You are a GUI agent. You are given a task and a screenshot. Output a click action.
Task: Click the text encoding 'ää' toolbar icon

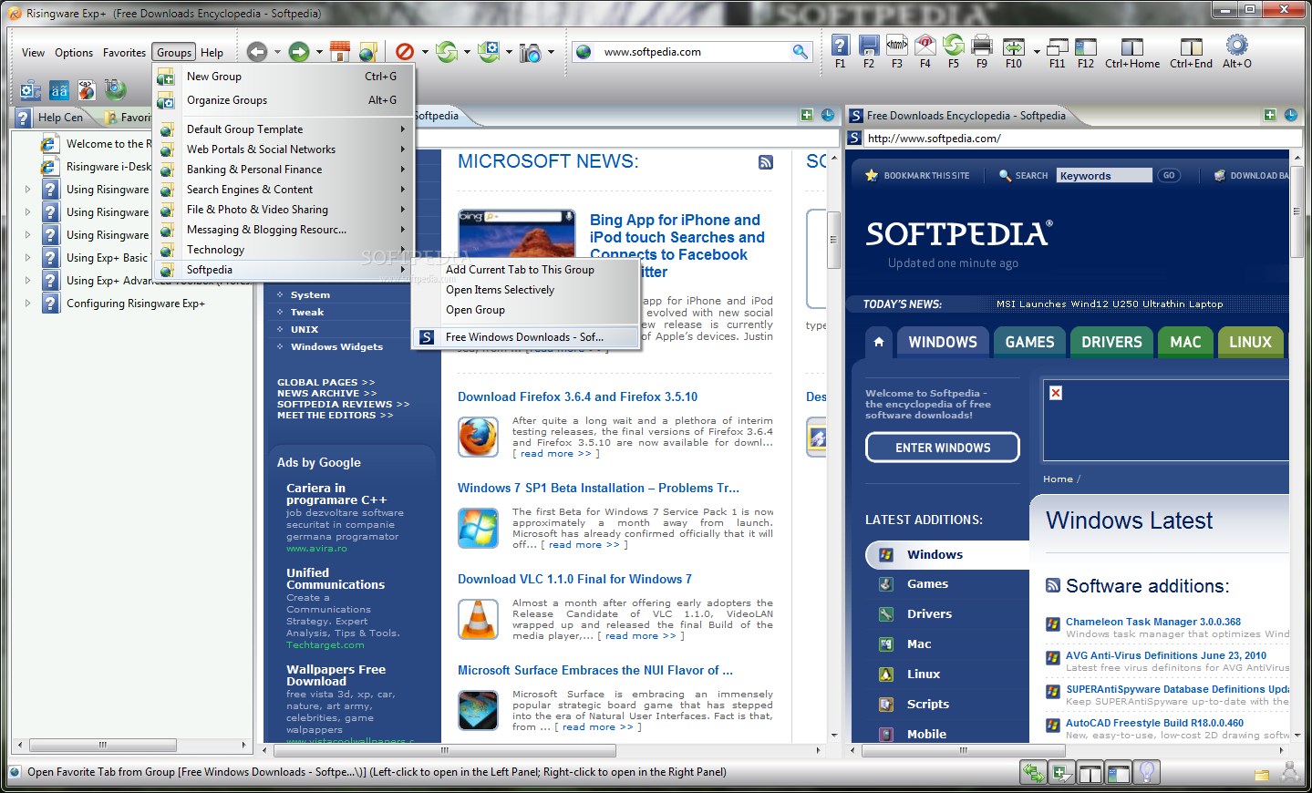(59, 90)
